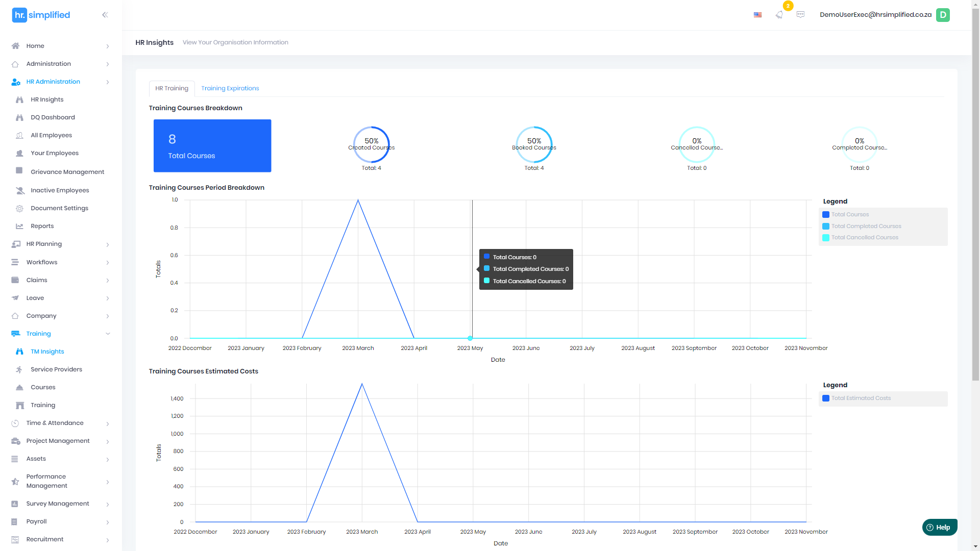Open DQ Dashboard sidebar item
This screenshot has width=980, height=551.
coord(53,117)
